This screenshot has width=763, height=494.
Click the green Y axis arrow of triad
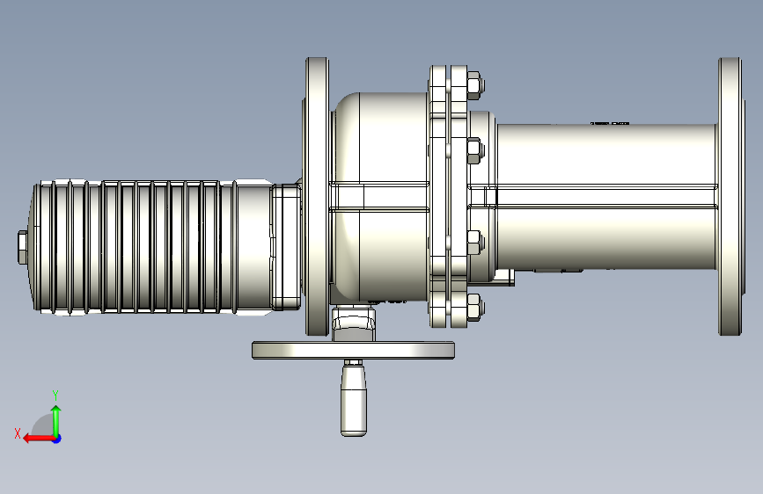[x=56, y=421]
